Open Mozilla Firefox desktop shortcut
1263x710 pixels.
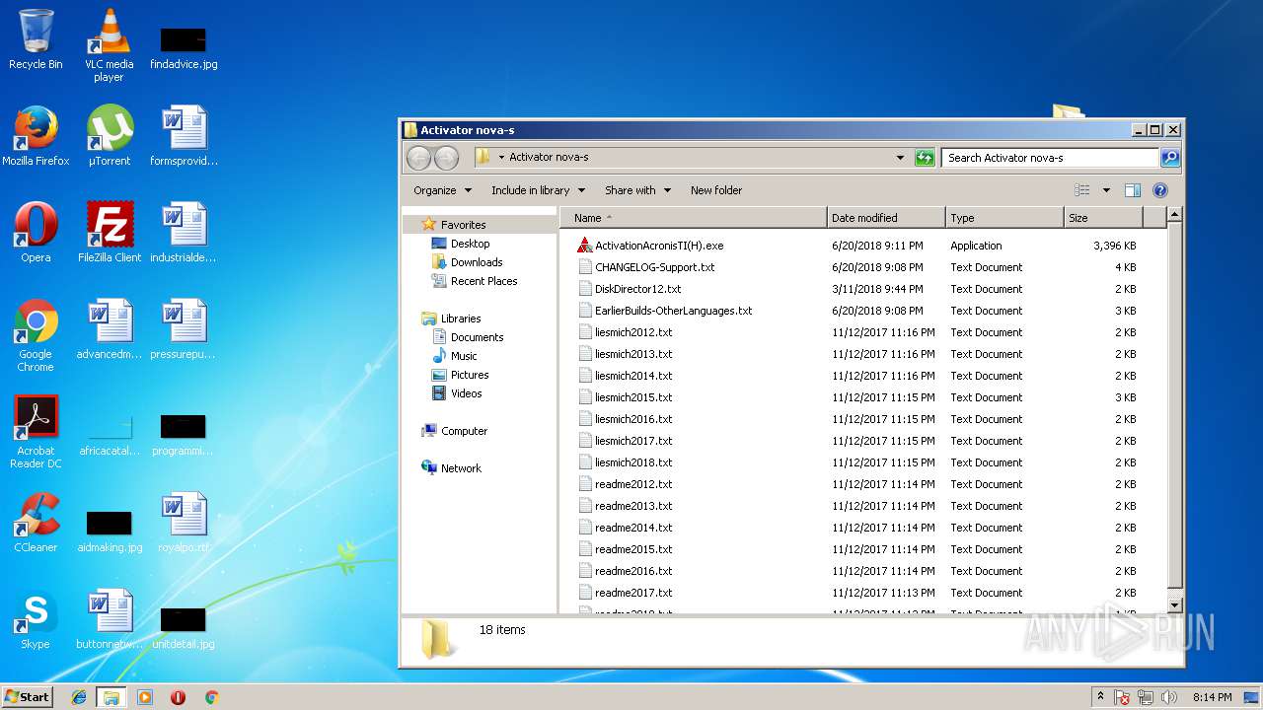coord(36,136)
